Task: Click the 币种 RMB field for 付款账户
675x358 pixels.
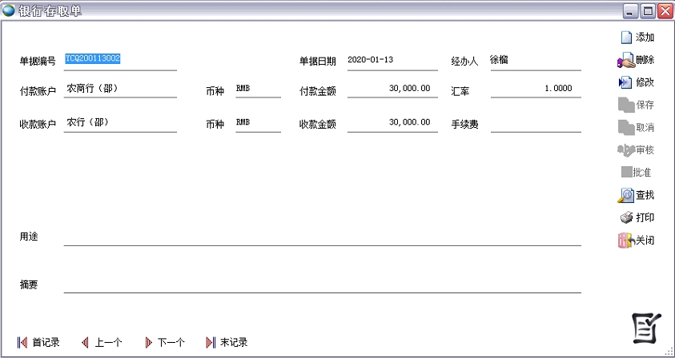Action: pos(256,89)
